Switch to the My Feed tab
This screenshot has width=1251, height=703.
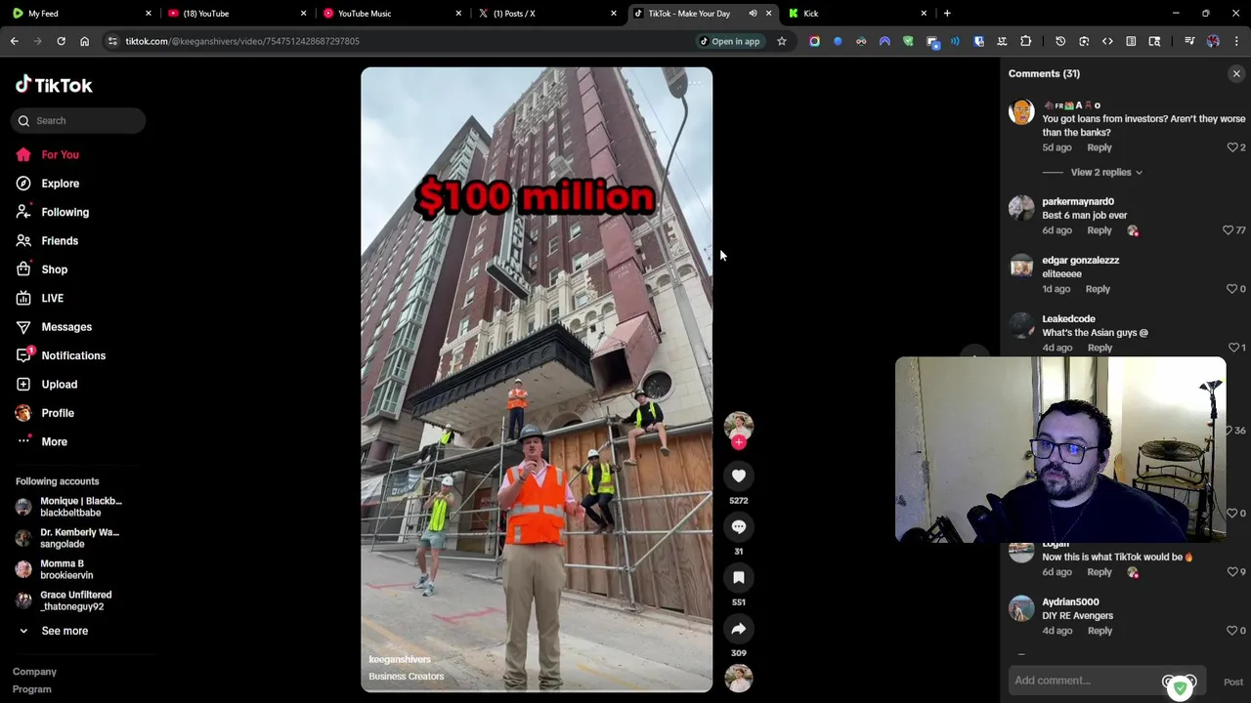click(81, 14)
